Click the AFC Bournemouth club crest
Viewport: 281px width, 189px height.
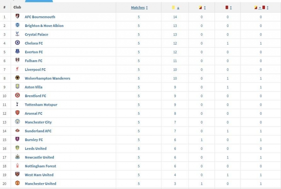[17, 16]
